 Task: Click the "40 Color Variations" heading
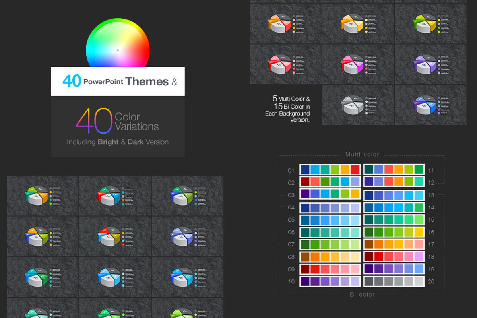point(118,121)
